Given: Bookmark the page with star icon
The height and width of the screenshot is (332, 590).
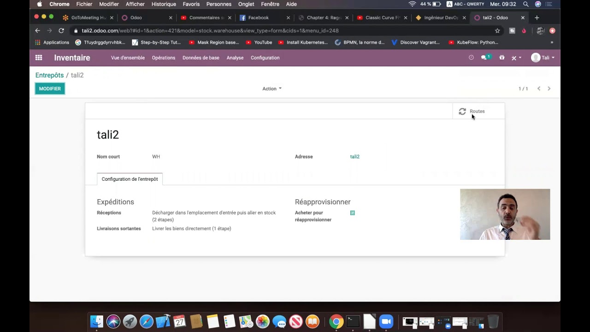Looking at the screenshot, I should pos(497,30).
